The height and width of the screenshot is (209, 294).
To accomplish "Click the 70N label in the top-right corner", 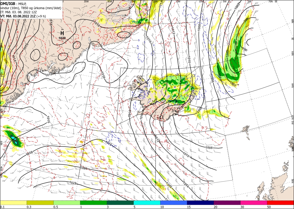I will tap(270, 1).
